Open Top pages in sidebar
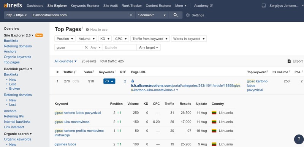This screenshot has width=304, height=147. pyautogui.click(x=12, y=62)
